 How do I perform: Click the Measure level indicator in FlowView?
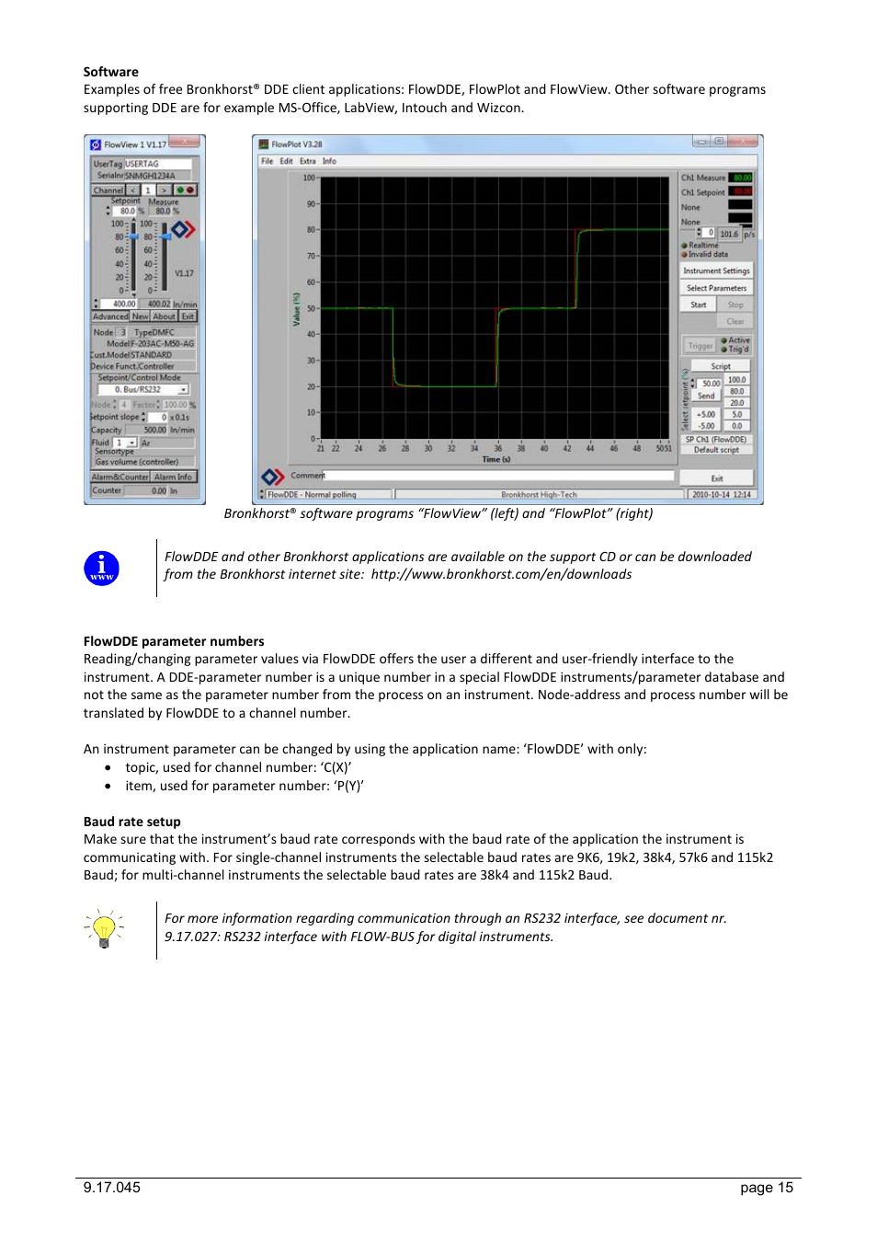(165, 236)
